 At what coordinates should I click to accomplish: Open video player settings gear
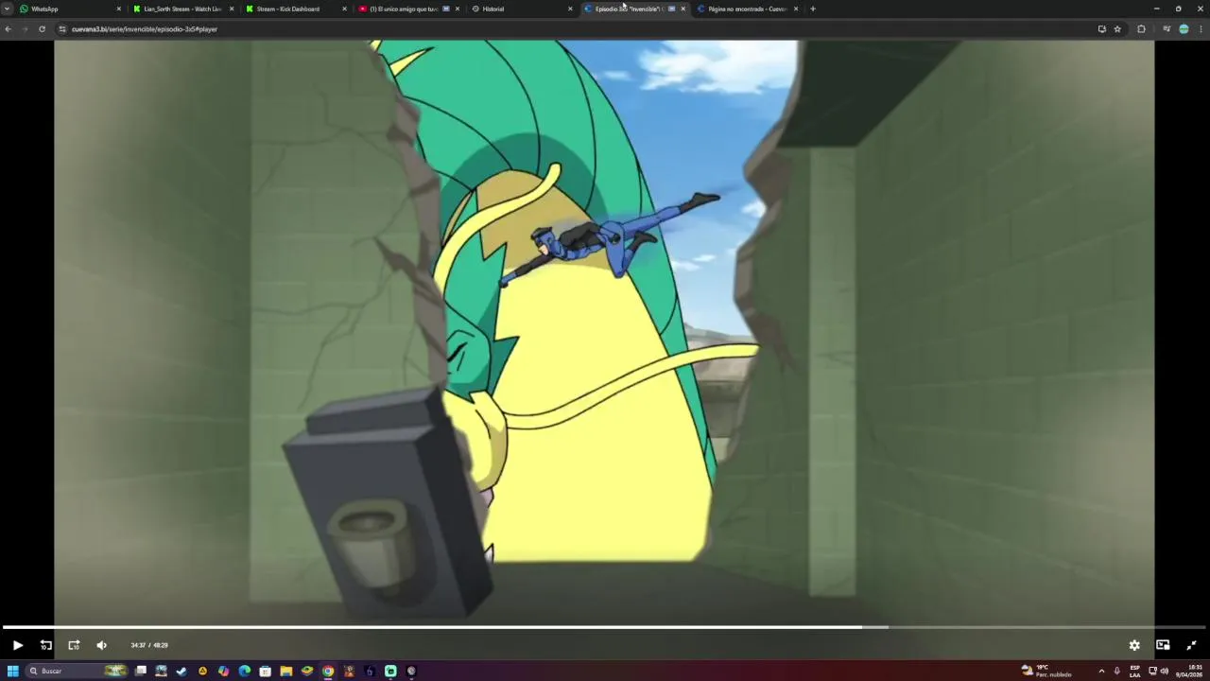[x=1134, y=645]
